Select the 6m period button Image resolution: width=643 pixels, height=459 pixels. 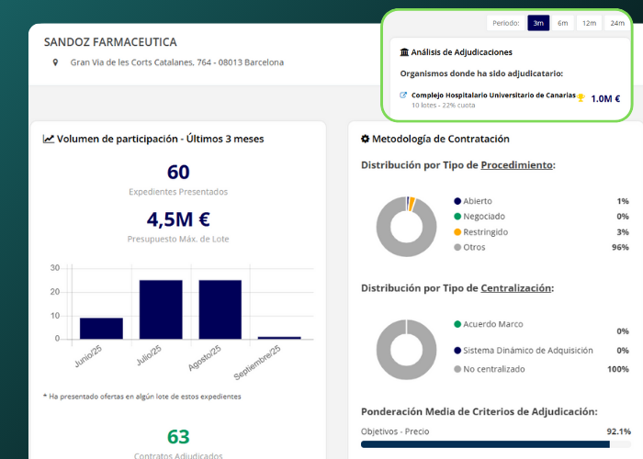[562, 23]
